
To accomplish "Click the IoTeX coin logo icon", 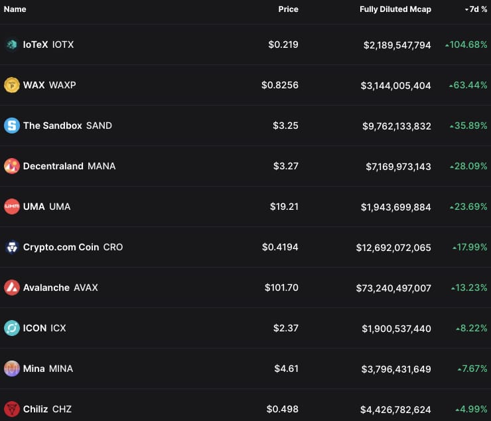I will (11, 44).
